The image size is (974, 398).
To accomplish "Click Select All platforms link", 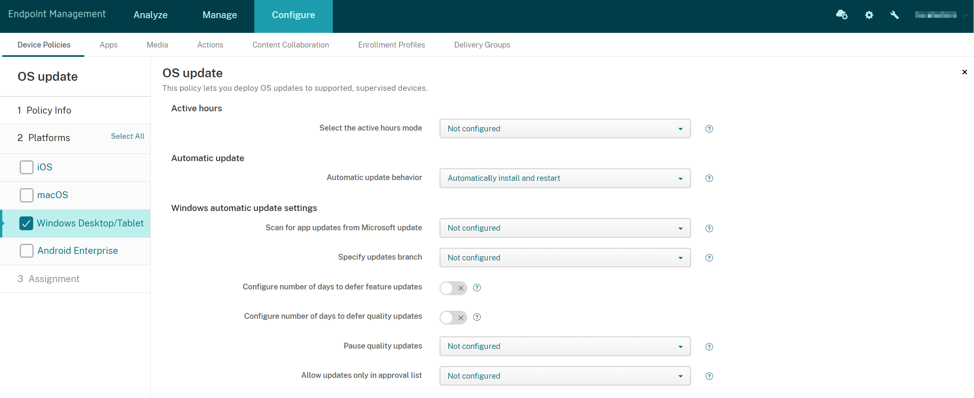I will pyautogui.click(x=128, y=136).
